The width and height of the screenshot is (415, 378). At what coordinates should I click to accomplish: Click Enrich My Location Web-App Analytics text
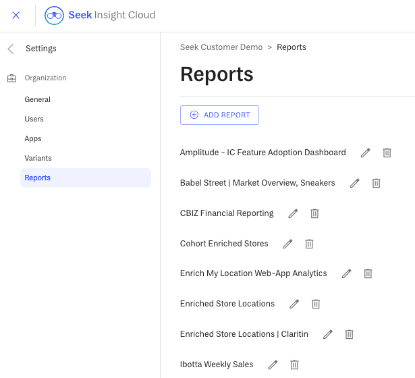click(254, 273)
